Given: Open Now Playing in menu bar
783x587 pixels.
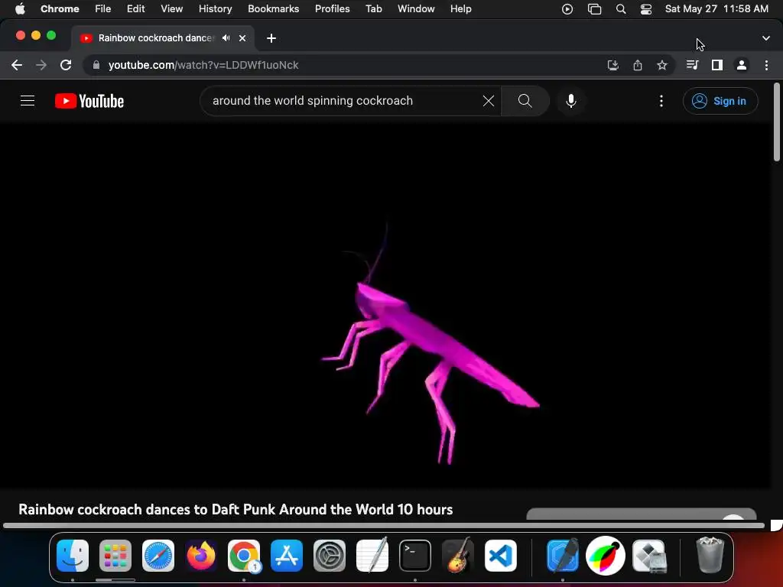Looking at the screenshot, I should (567, 9).
